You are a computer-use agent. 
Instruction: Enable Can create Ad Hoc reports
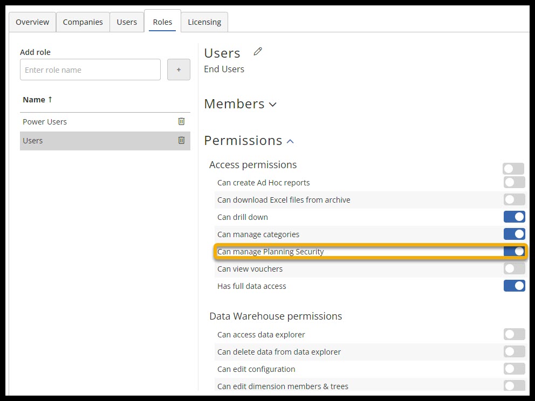pyautogui.click(x=514, y=183)
